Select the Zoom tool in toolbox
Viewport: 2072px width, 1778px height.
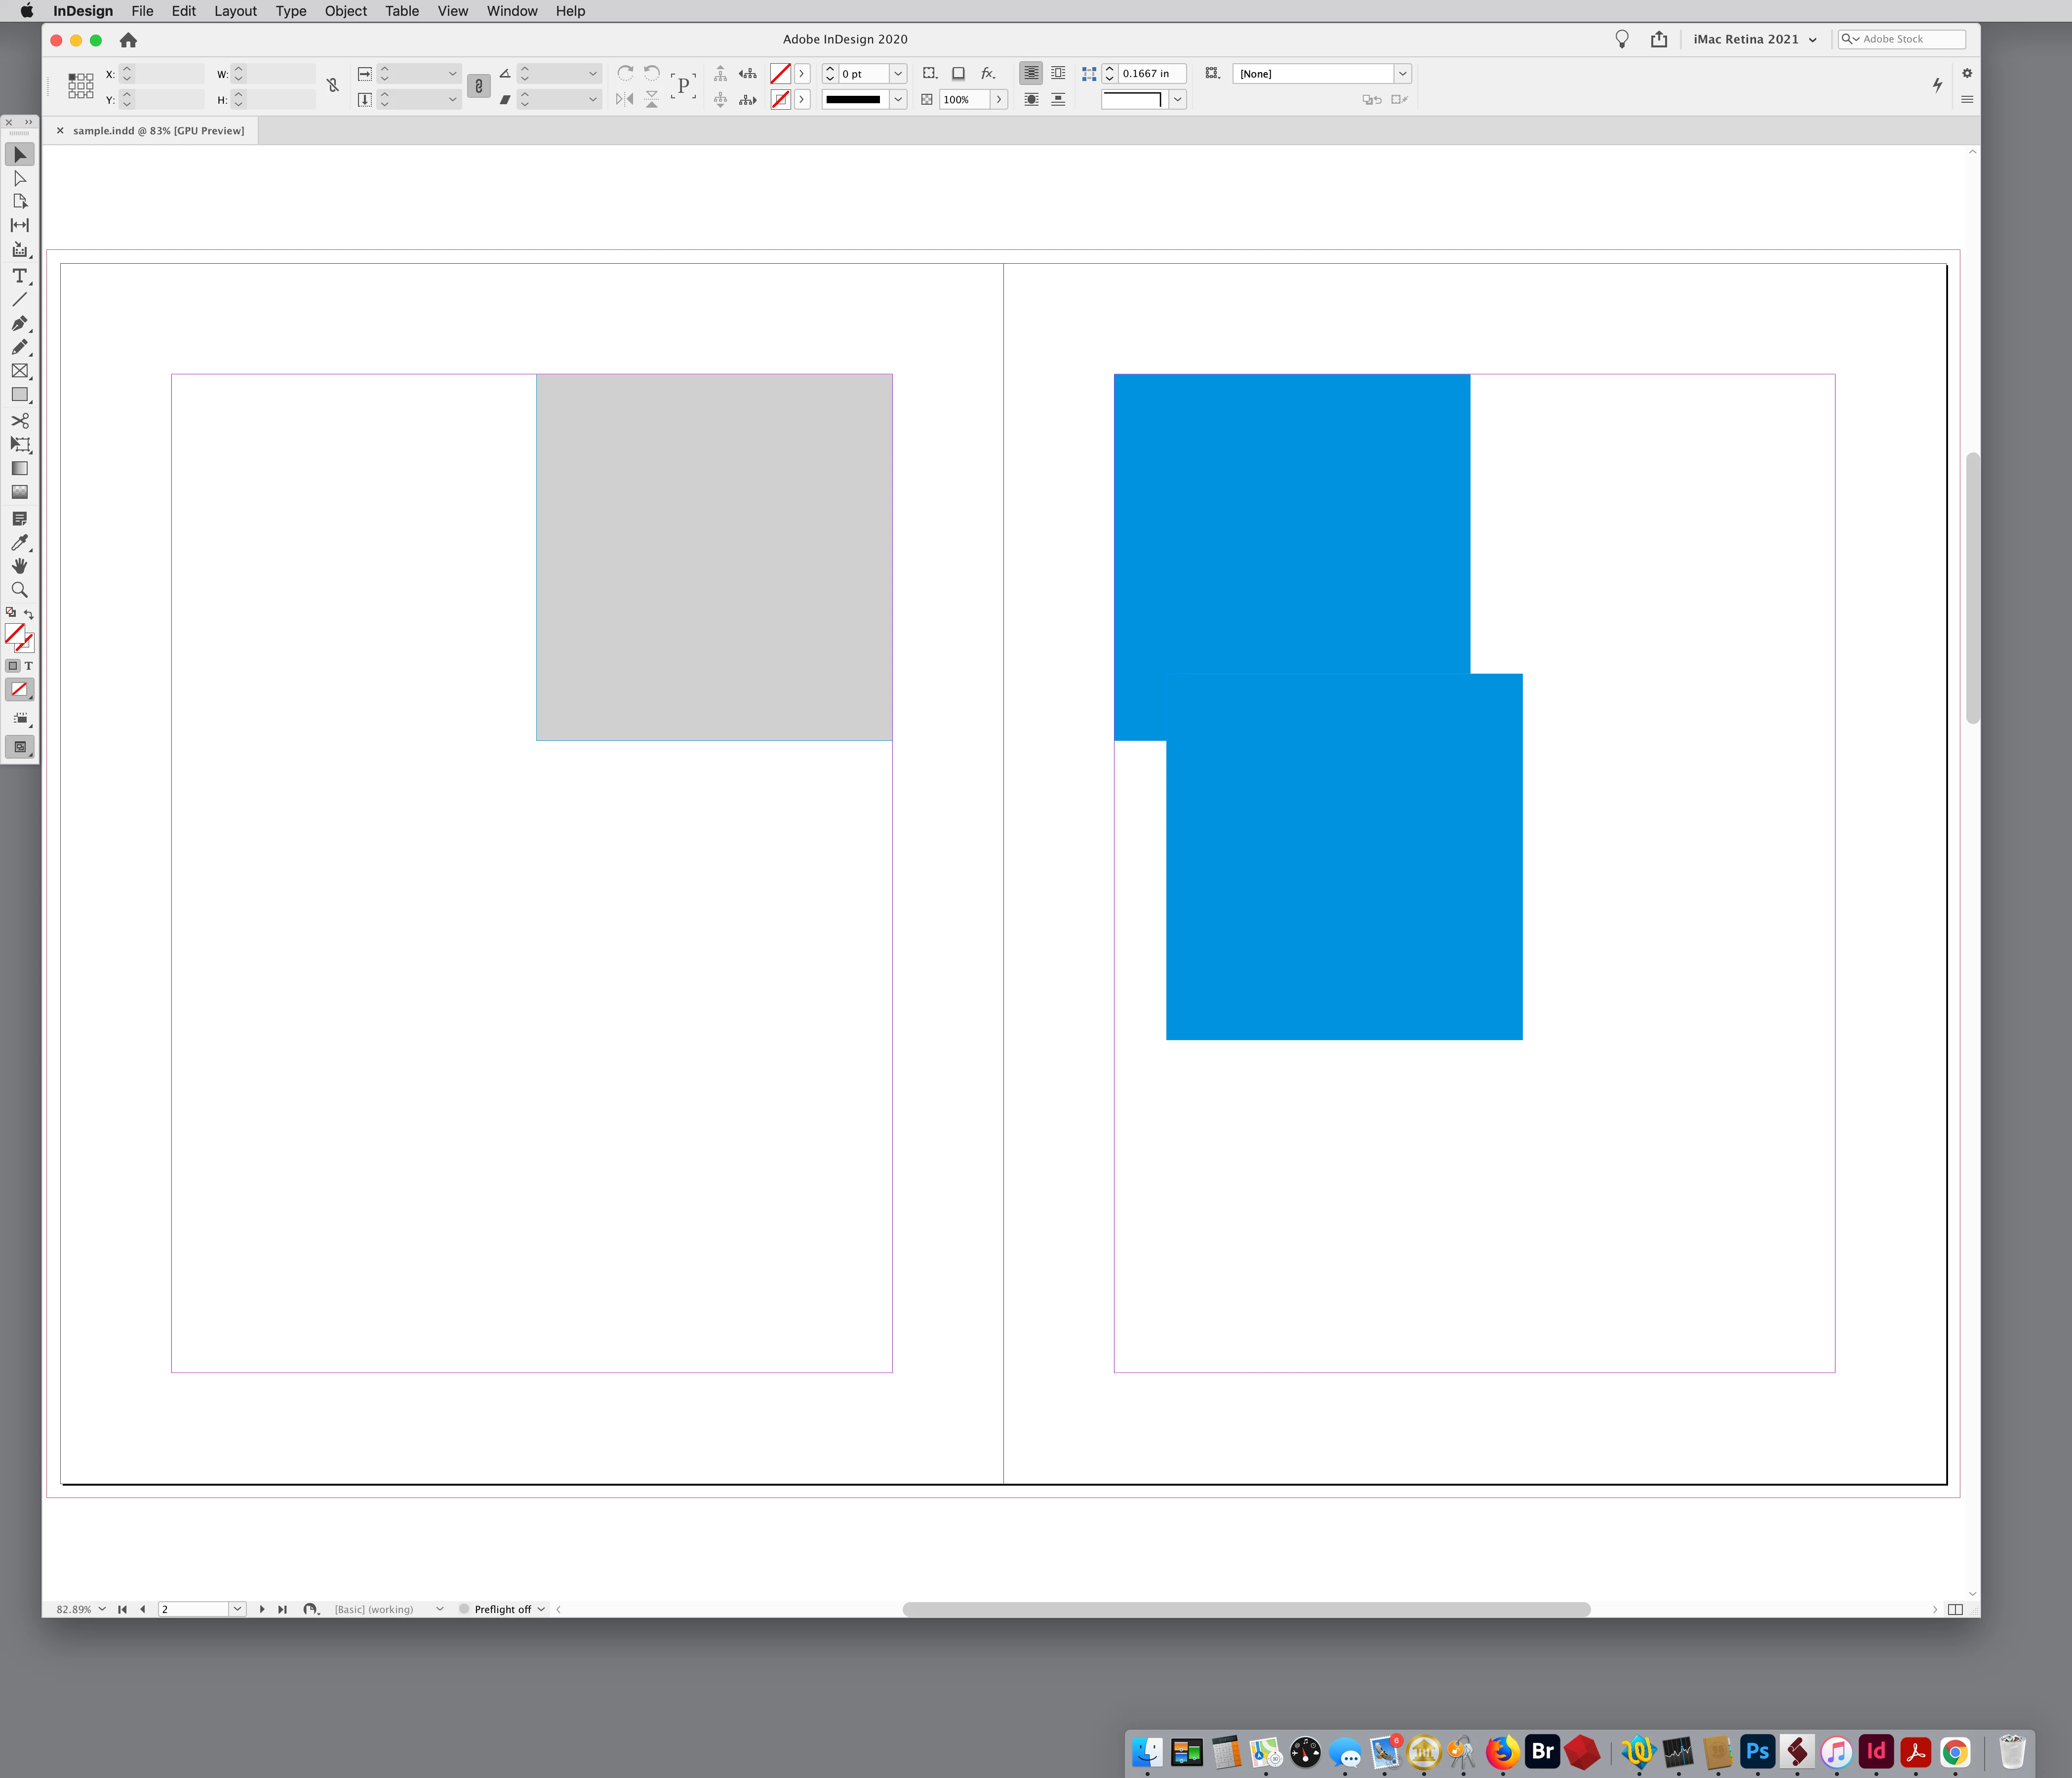point(19,590)
